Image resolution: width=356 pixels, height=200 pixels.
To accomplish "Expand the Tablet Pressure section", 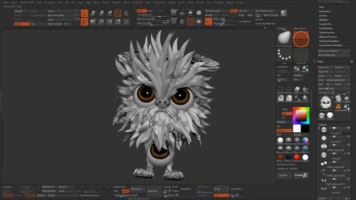I will coord(327,33).
